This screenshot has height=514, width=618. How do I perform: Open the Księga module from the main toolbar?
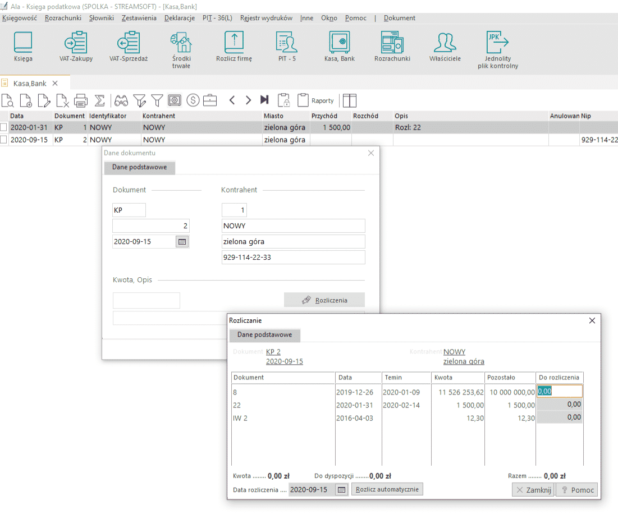coord(23,47)
